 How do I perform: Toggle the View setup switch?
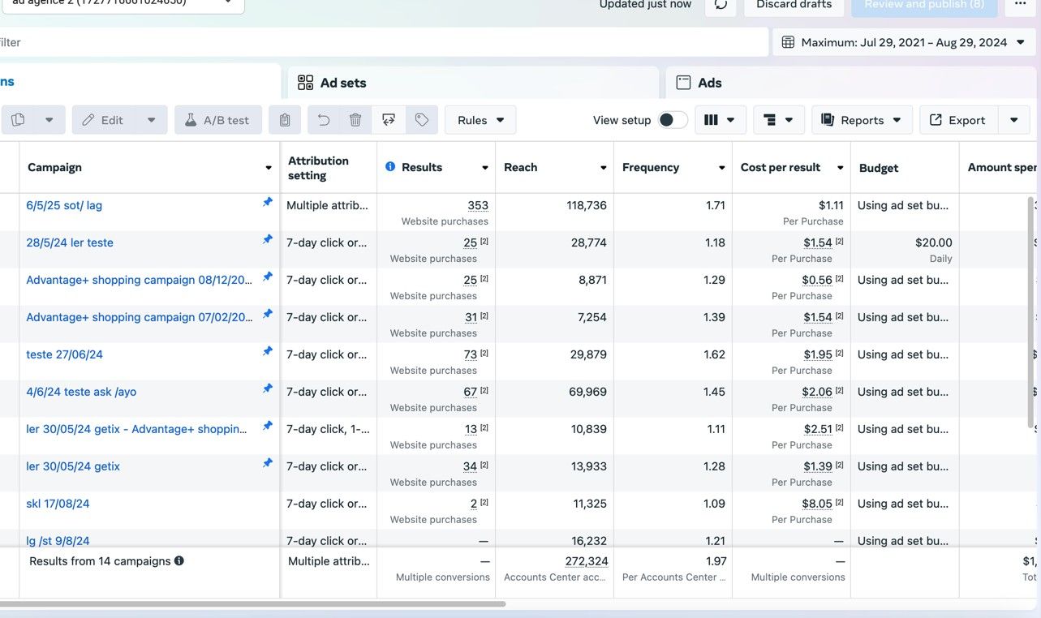[x=673, y=120]
